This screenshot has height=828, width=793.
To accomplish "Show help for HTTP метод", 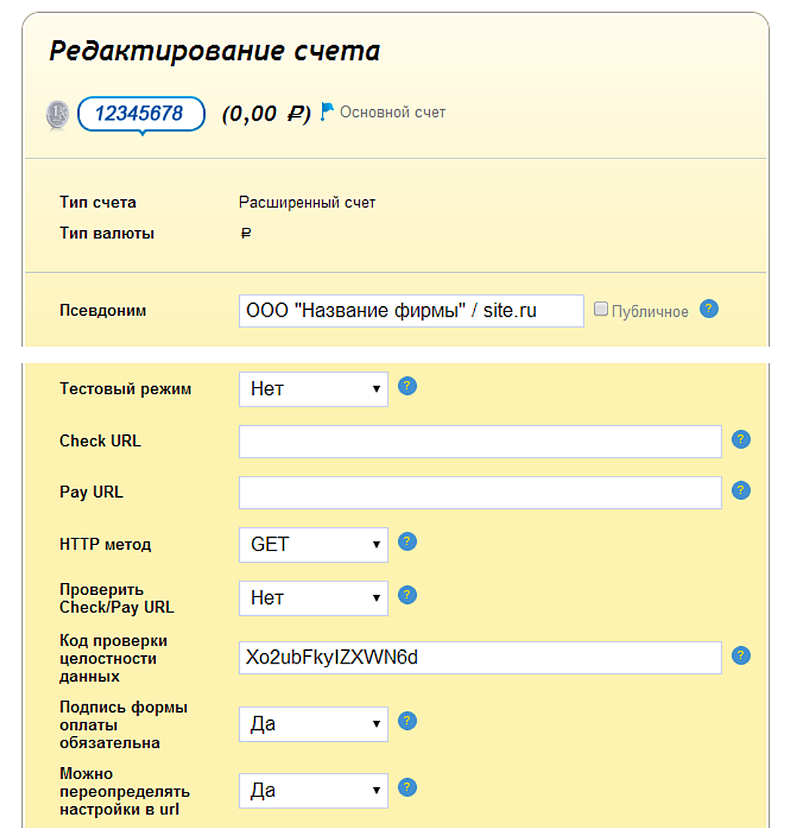I will point(407,541).
